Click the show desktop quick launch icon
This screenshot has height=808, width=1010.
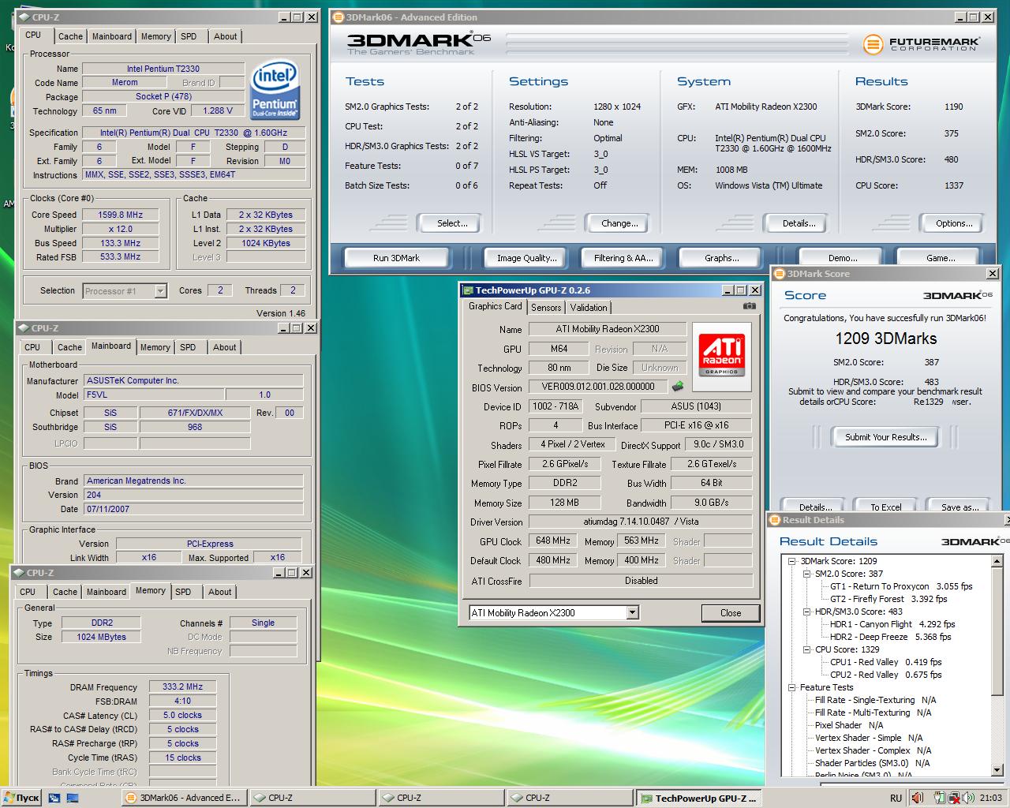(72, 798)
